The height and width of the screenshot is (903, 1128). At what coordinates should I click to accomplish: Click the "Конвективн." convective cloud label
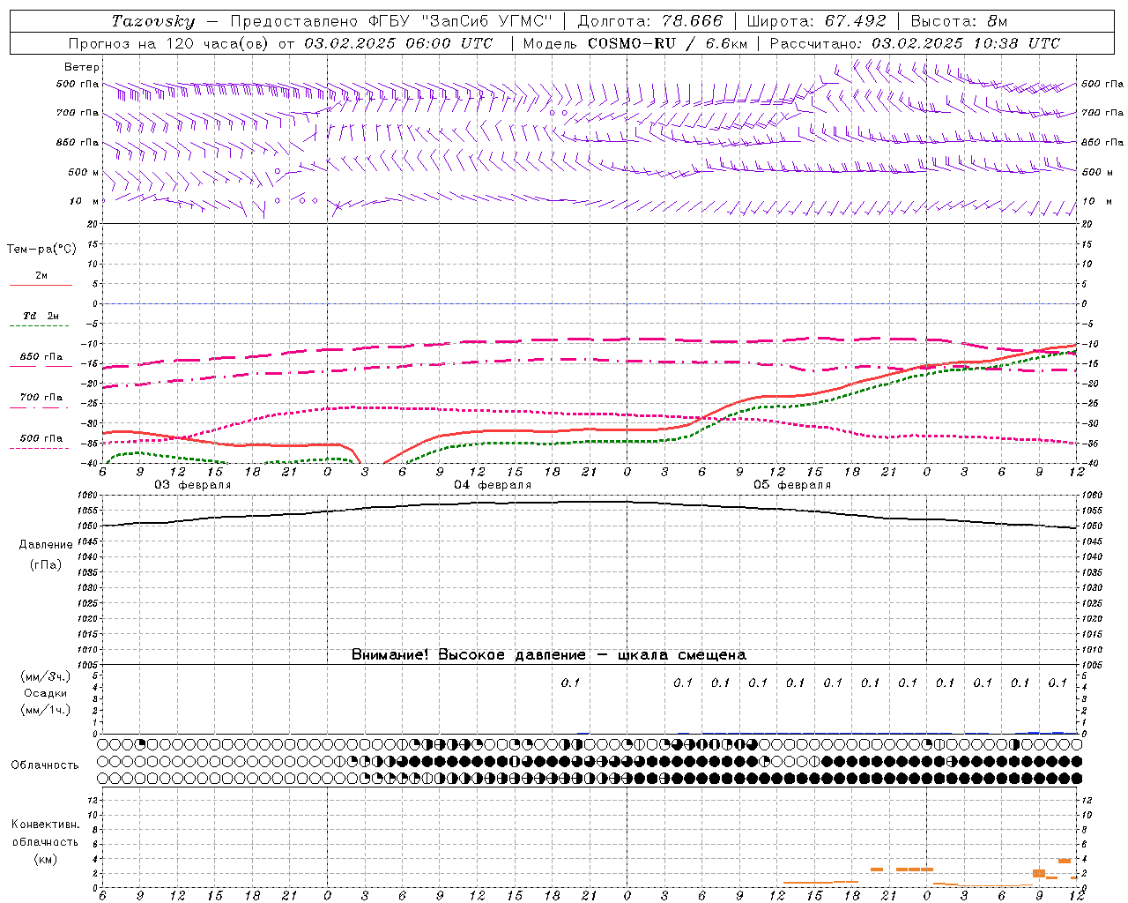(46, 825)
